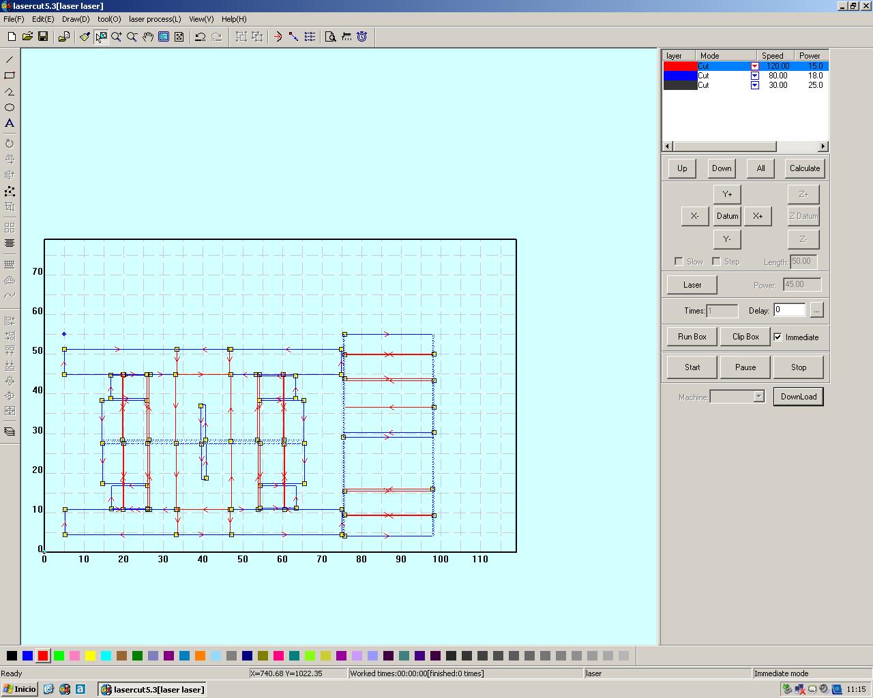
Task: Click the blue full-view window icon
Action: 164,37
